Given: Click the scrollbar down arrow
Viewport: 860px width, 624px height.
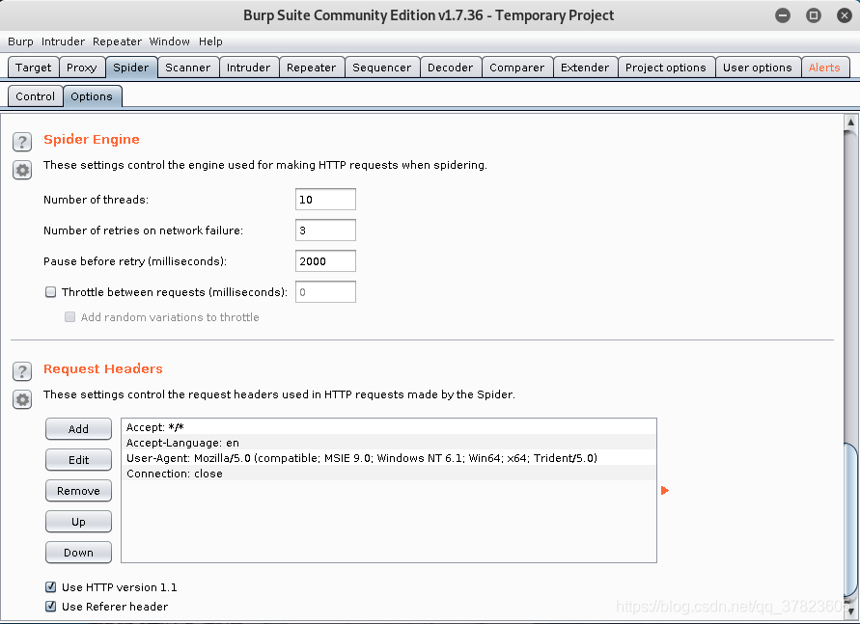Looking at the screenshot, I should [x=850, y=610].
